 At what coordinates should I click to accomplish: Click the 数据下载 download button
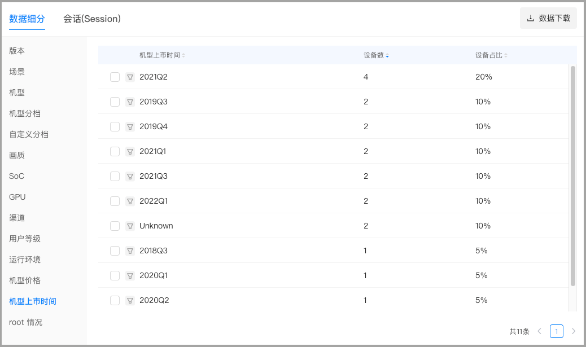[x=548, y=18]
